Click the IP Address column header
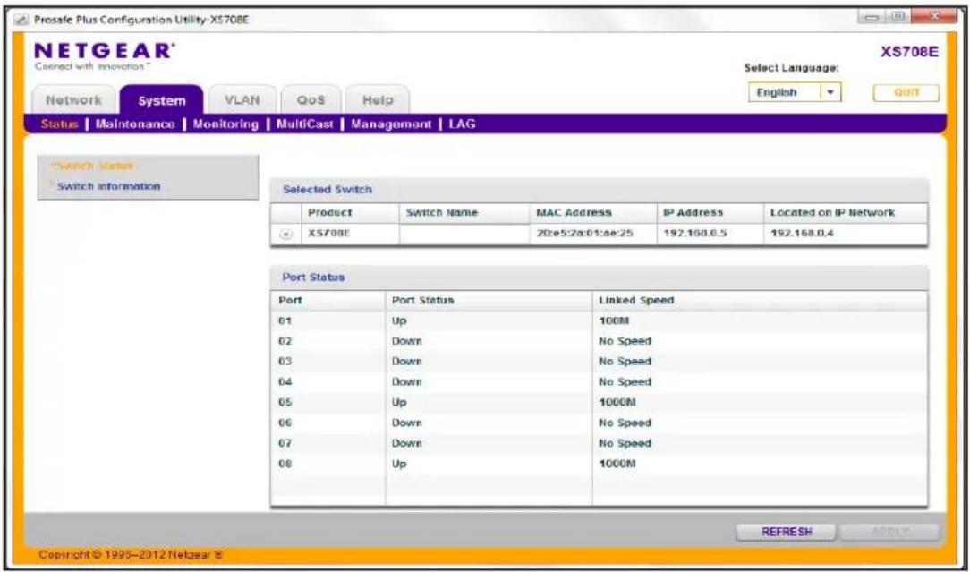The width and height of the screenshot is (970, 572). coord(693,213)
